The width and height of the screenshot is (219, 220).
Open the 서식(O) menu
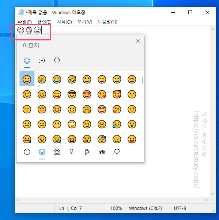click(x=64, y=22)
